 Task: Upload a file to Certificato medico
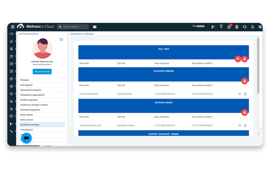[x=244, y=113]
